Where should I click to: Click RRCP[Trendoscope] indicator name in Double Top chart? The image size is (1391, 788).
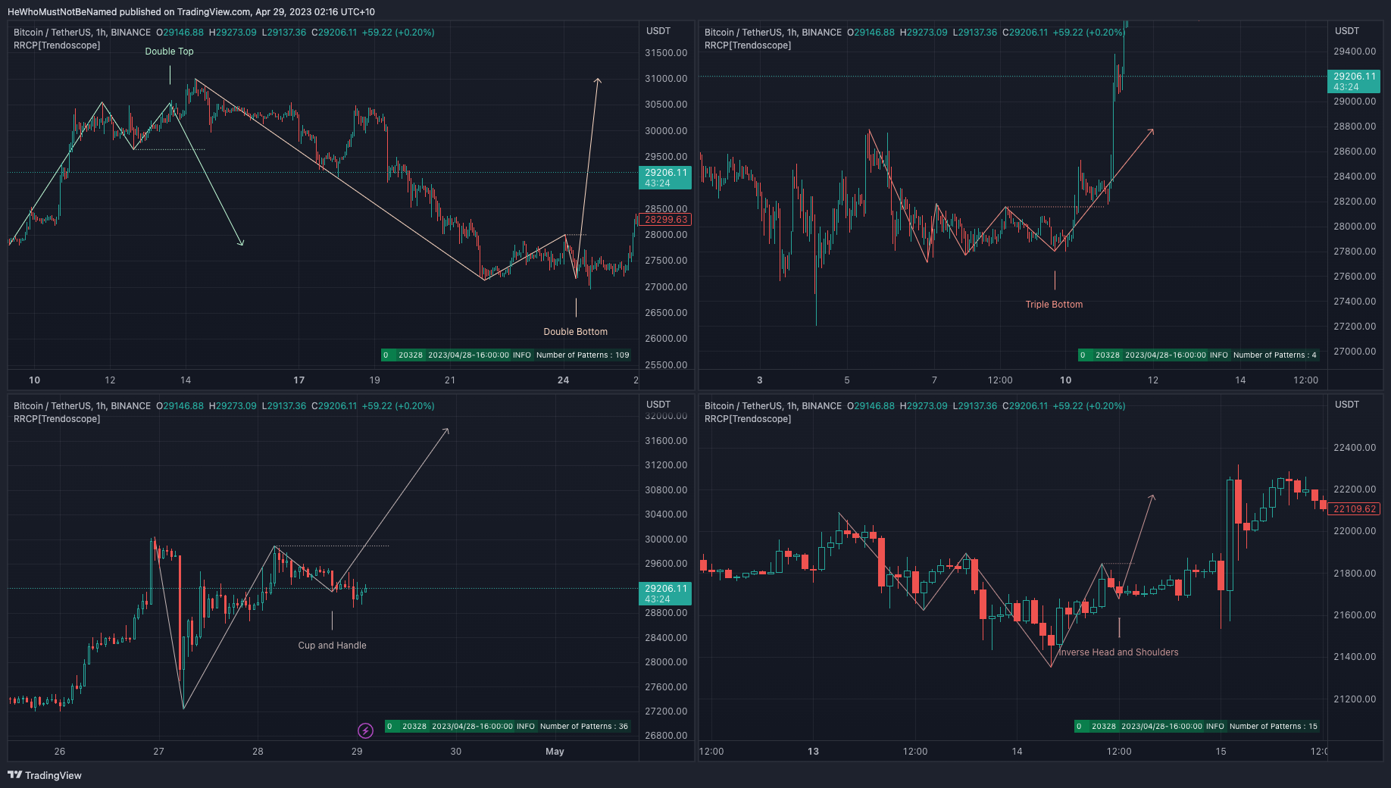coord(57,45)
